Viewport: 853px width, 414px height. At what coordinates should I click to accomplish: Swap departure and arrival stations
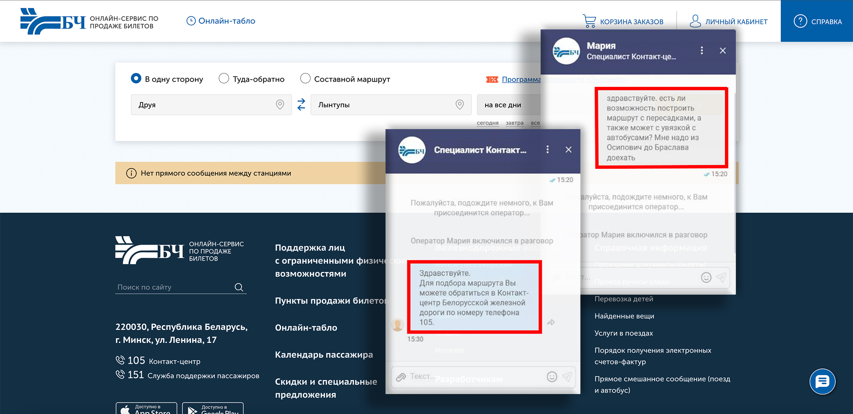(x=301, y=105)
